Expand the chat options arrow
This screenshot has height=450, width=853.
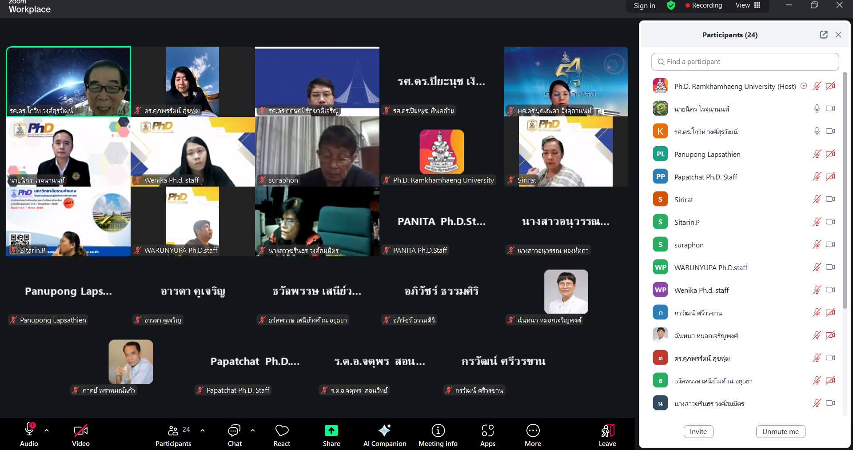click(x=253, y=430)
